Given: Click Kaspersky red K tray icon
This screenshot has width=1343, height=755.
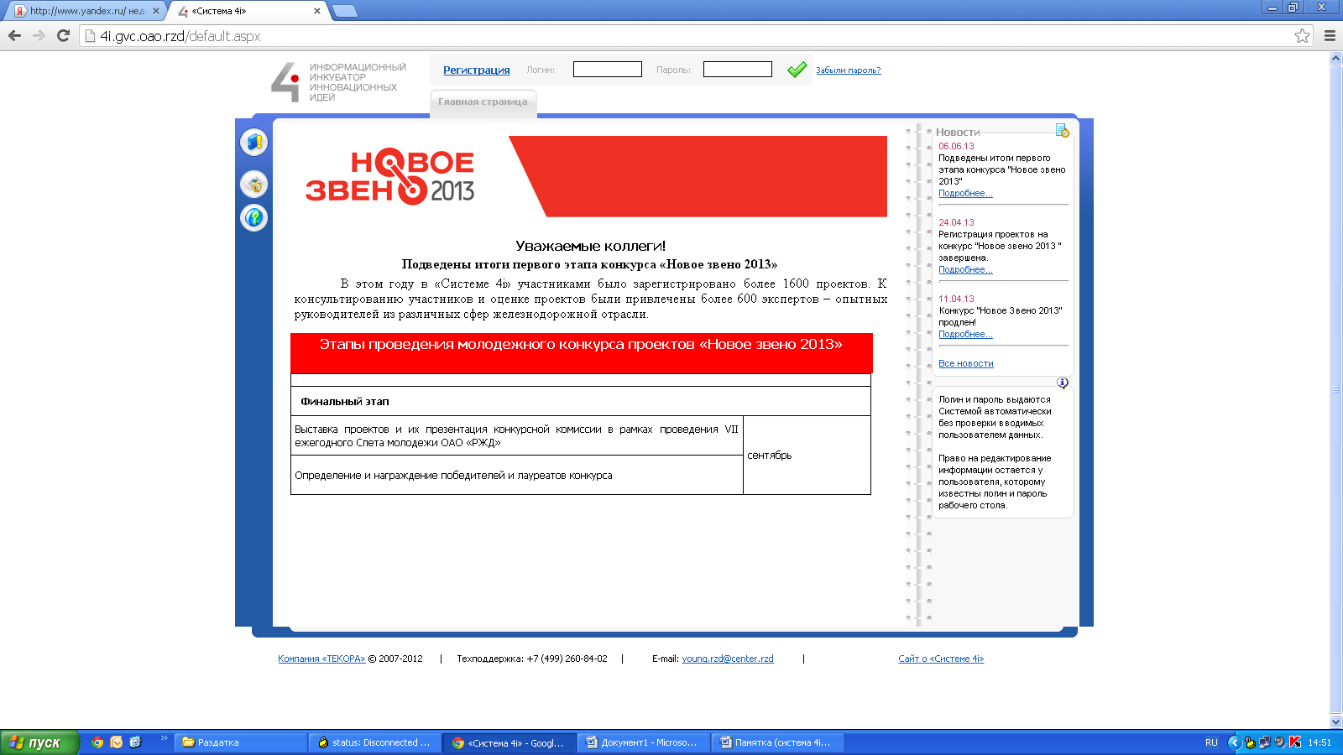Looking at the screenshot, I should 1295,742.
